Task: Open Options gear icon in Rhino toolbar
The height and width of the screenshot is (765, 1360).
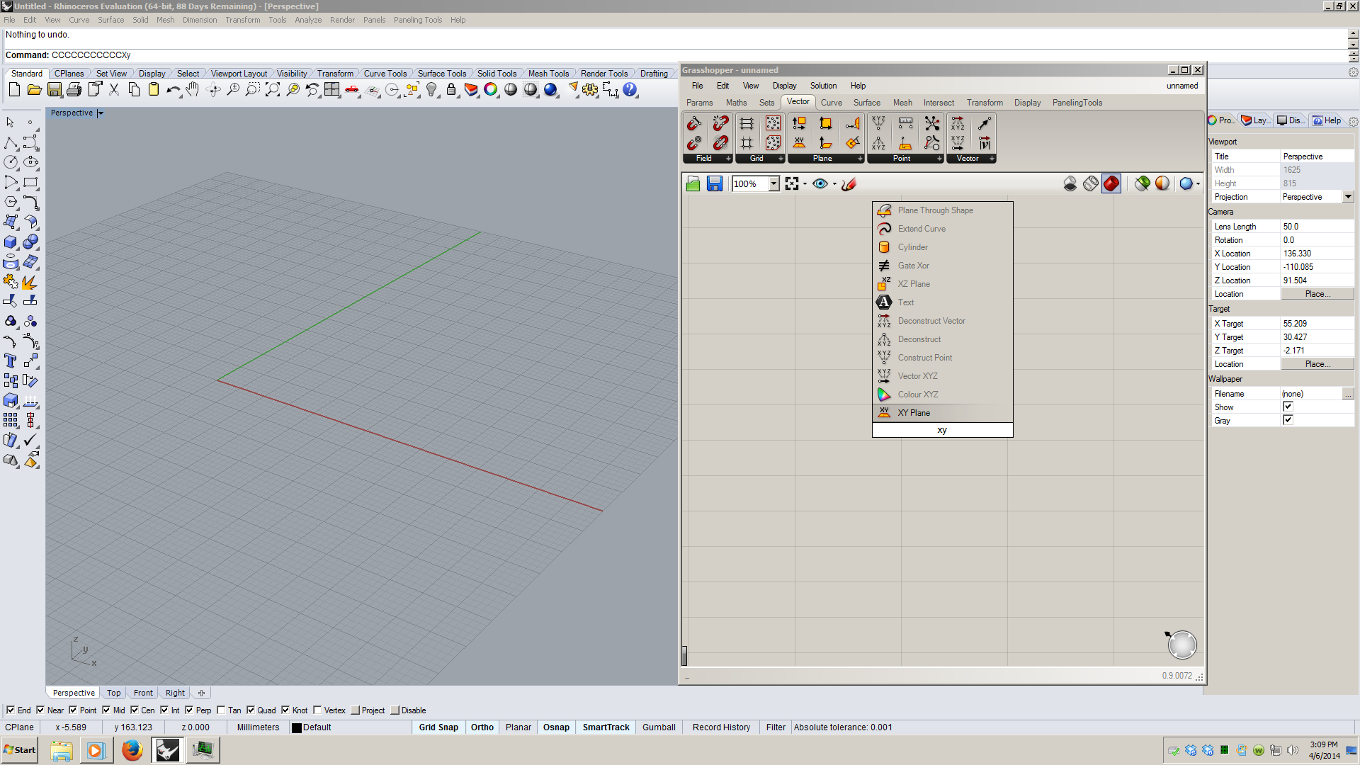Action: (590, 90)
